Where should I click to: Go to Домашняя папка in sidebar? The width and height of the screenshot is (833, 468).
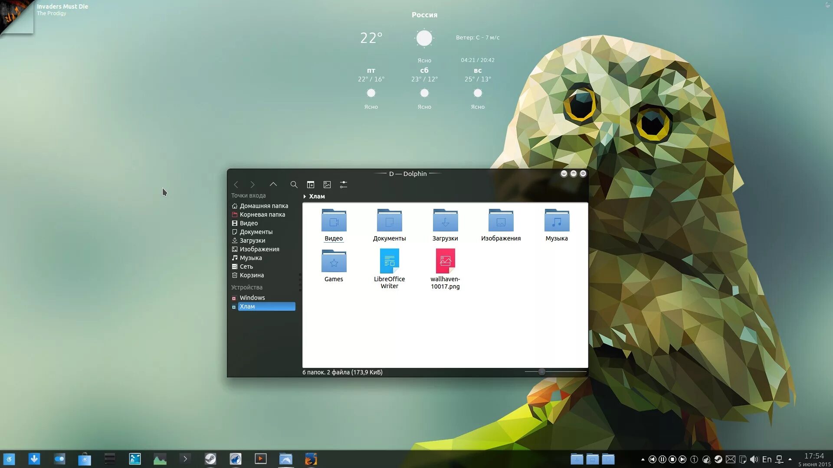pos(263,206)
